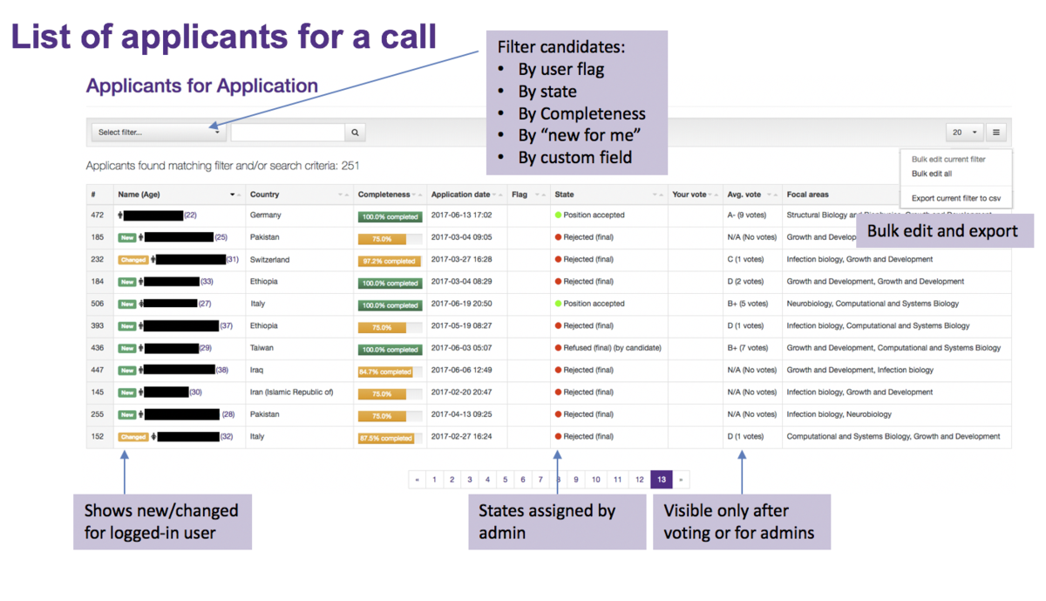
Task: Click the Changed badge in row 232
Action: (x=133, y=260)
